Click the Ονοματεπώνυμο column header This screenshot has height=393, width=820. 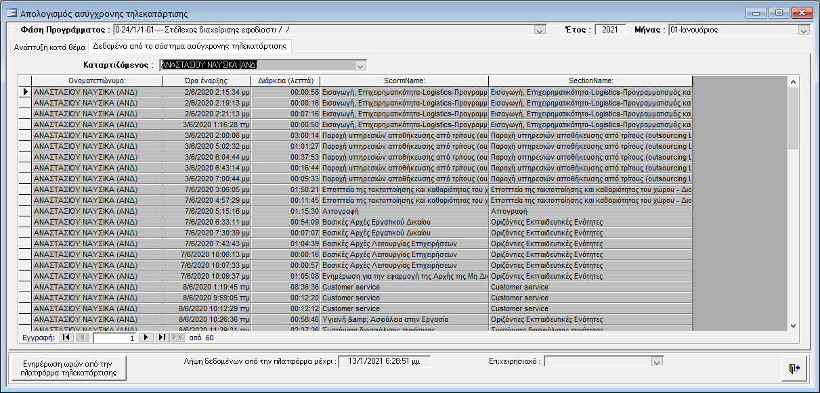97,81
